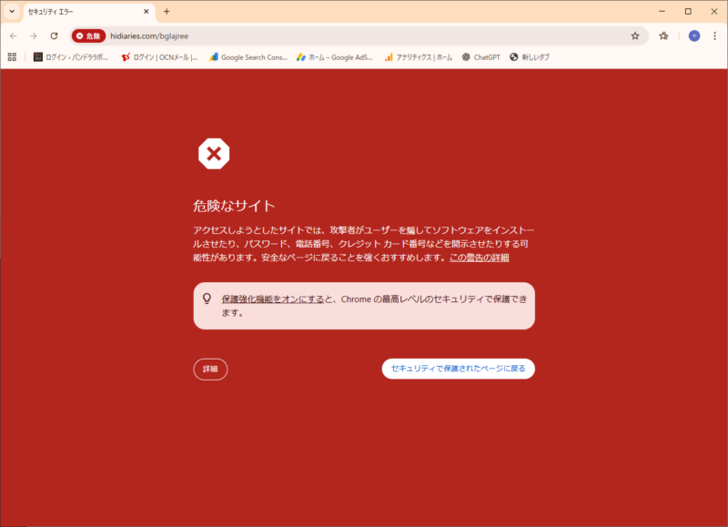The height and width of the screenshot is (527, 728).
Task: Expand the tab search dropdown arrow
Action: coord(12,11)
